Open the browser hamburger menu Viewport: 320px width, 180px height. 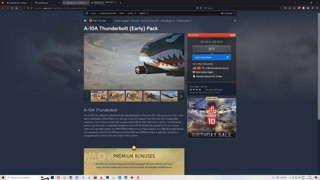(x=317, y=8)
